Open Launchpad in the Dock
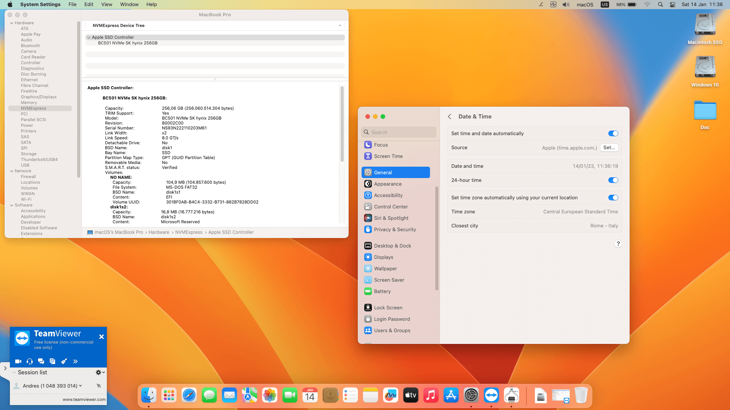The image size is (730, 410). 169,395
